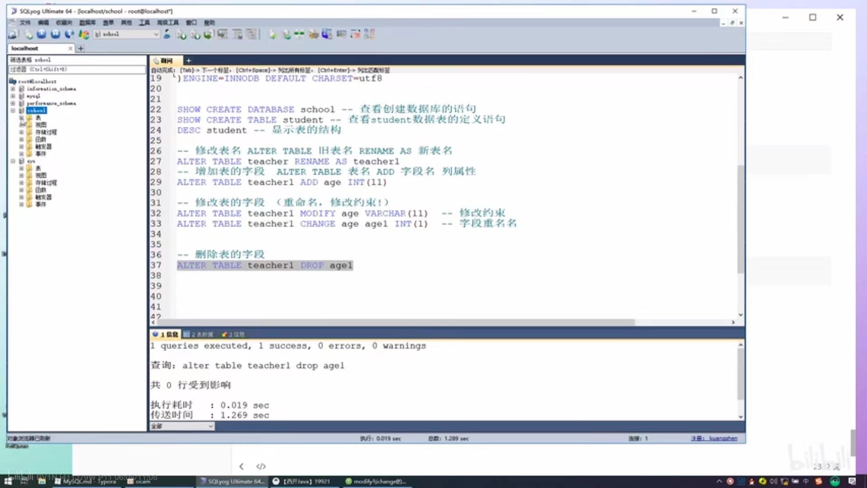Run the query with the execute icon

tap(42, 34)
